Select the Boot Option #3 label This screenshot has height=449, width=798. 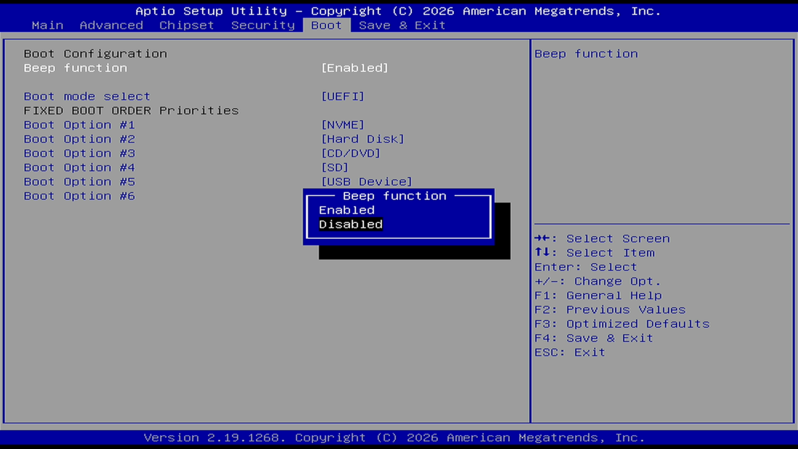[79, 153]
